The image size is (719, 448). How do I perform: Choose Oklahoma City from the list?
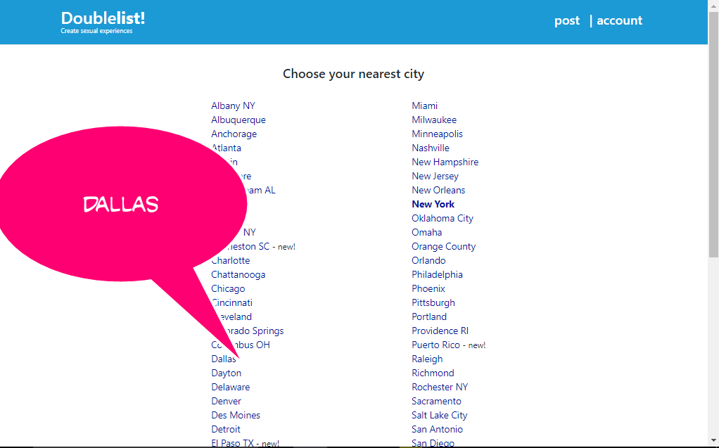pyautogui.click(x=443, y=218)
